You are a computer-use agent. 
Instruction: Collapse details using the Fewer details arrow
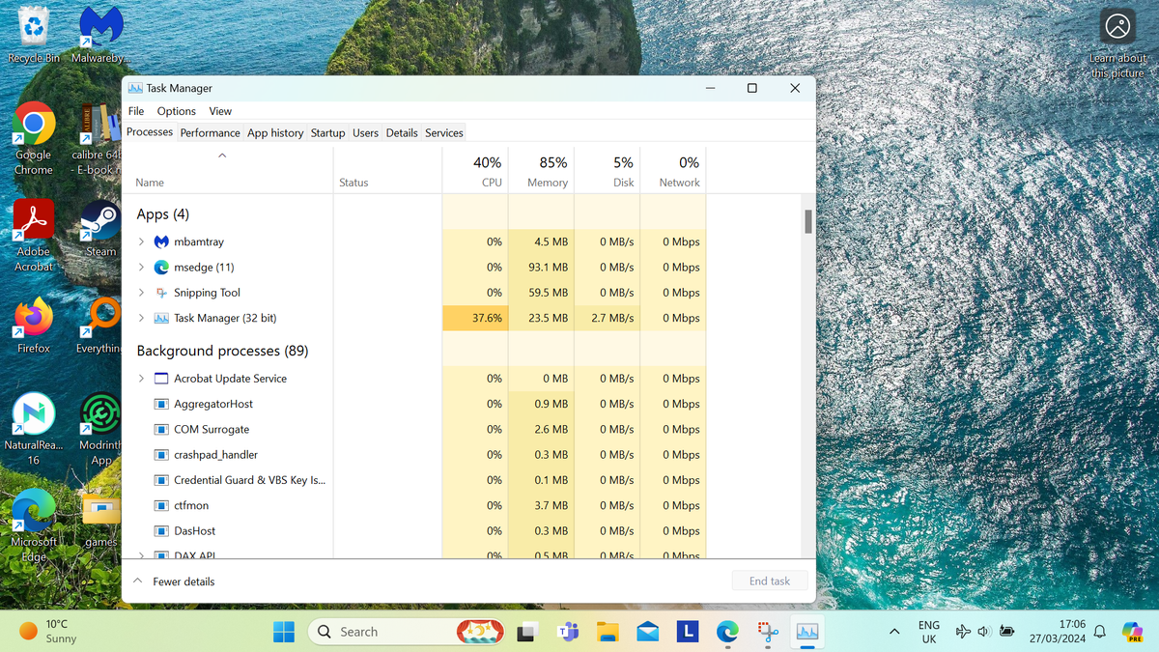(x=136, y=581)
